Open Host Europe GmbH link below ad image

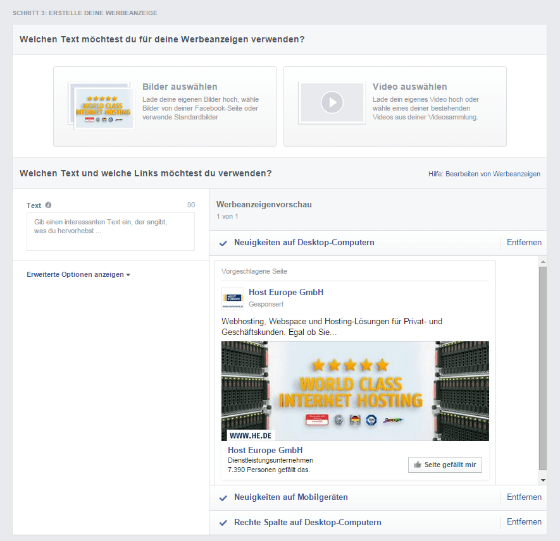click(x=265, y=451)
